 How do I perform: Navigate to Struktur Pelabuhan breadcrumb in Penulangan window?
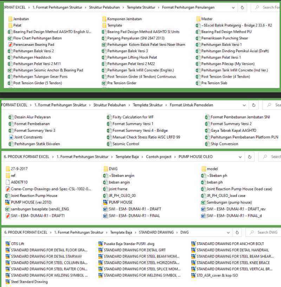[104, 7]
